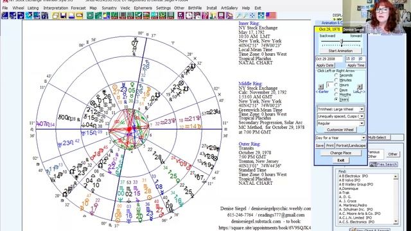Click the Find list scroll-up arrow
The width and height of the screenshot is (411, 231).
[x=396, y=177]
